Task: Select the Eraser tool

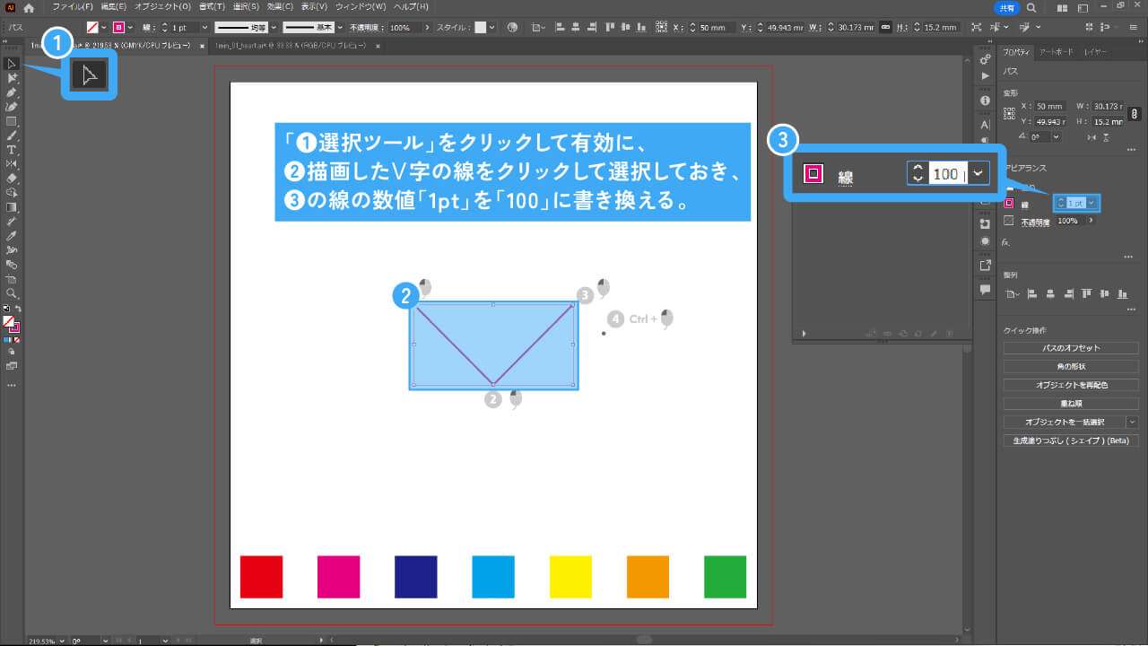Action: (x=12, y=179)
